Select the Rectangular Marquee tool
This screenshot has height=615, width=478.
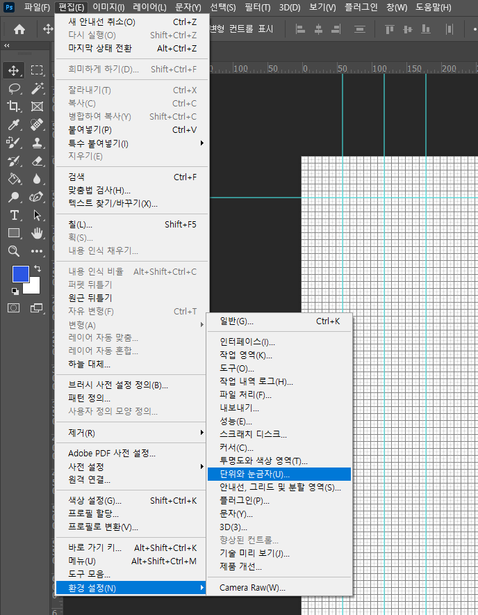(x=37, y=70)
